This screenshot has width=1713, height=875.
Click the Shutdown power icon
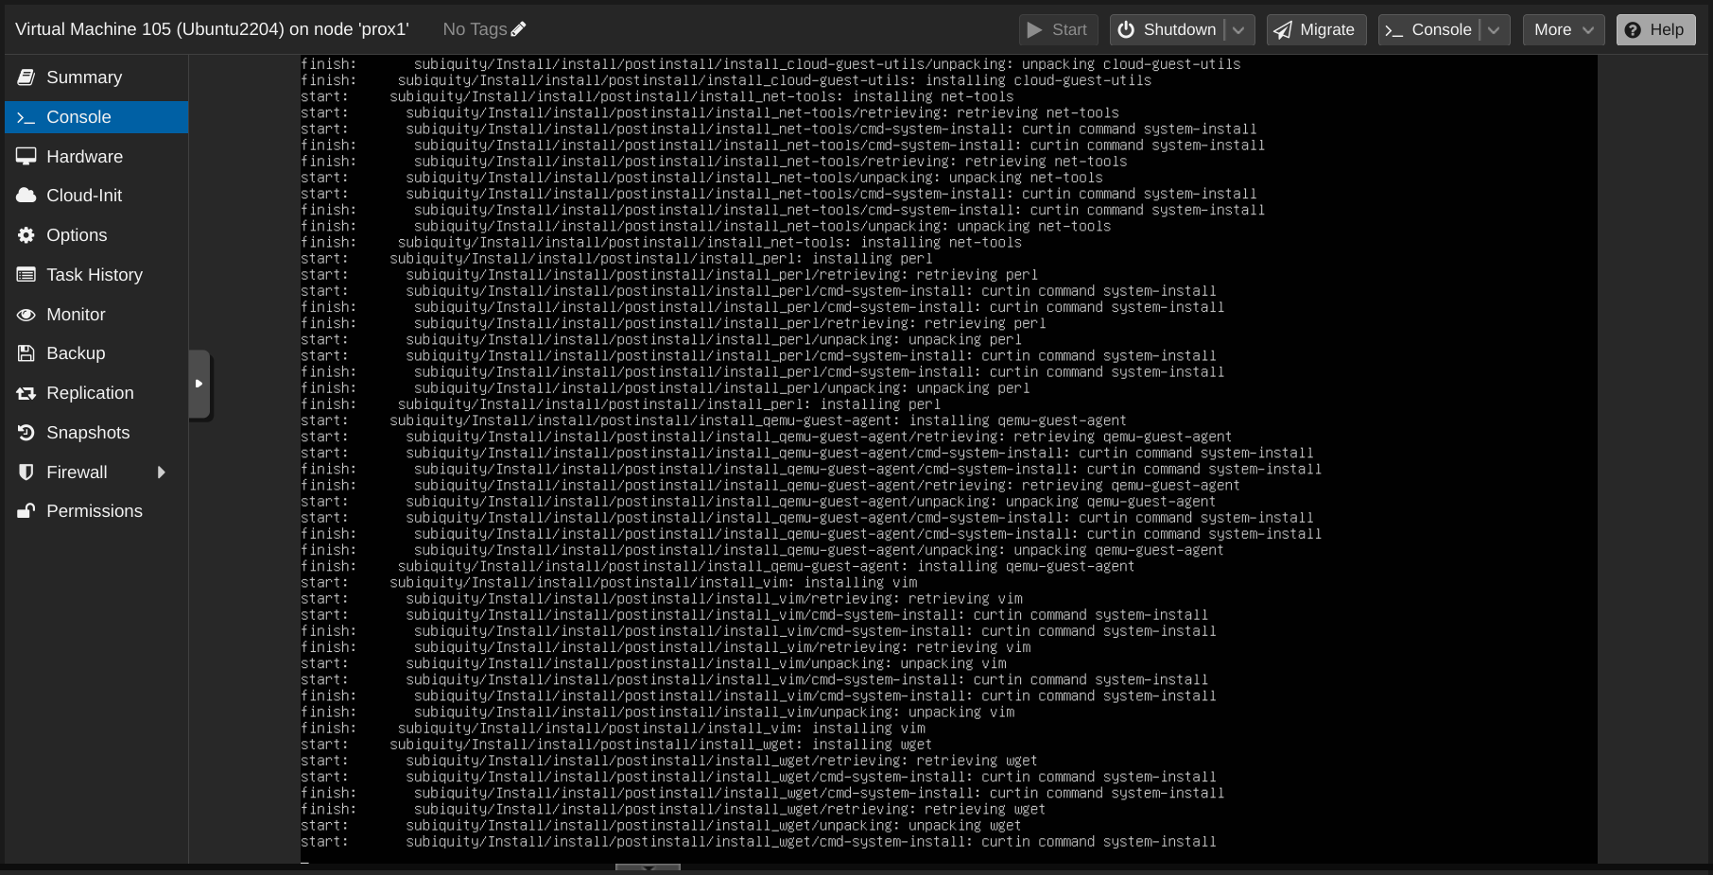coord(1126,30)
